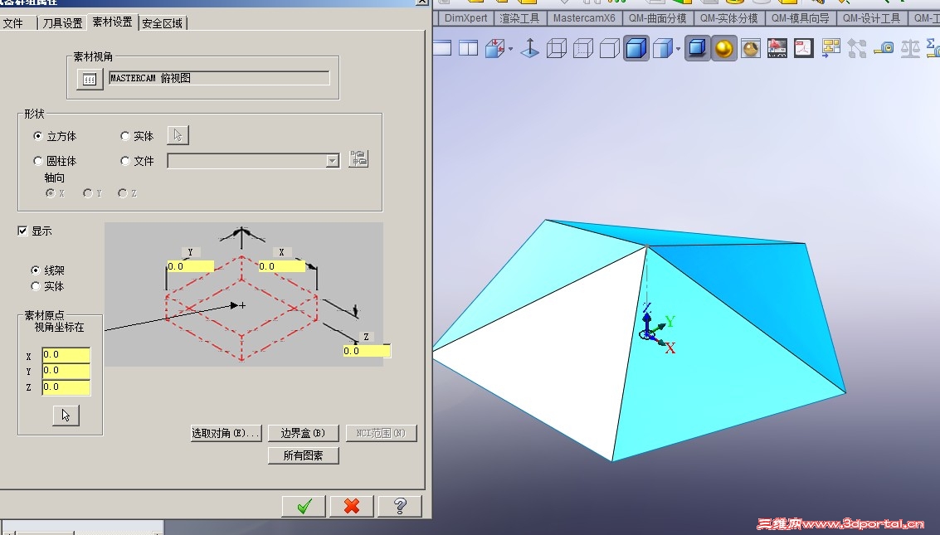The width and height of the screenshot is (940, 535).
Task: Switch to QM-曲面分模 tab
Action: pos(658,18)
